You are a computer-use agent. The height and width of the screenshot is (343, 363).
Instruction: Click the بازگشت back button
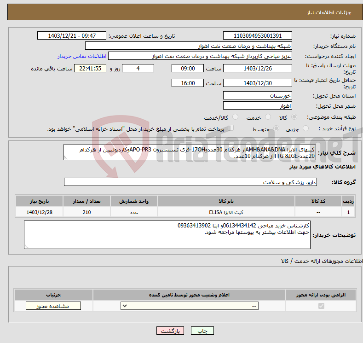170,331
